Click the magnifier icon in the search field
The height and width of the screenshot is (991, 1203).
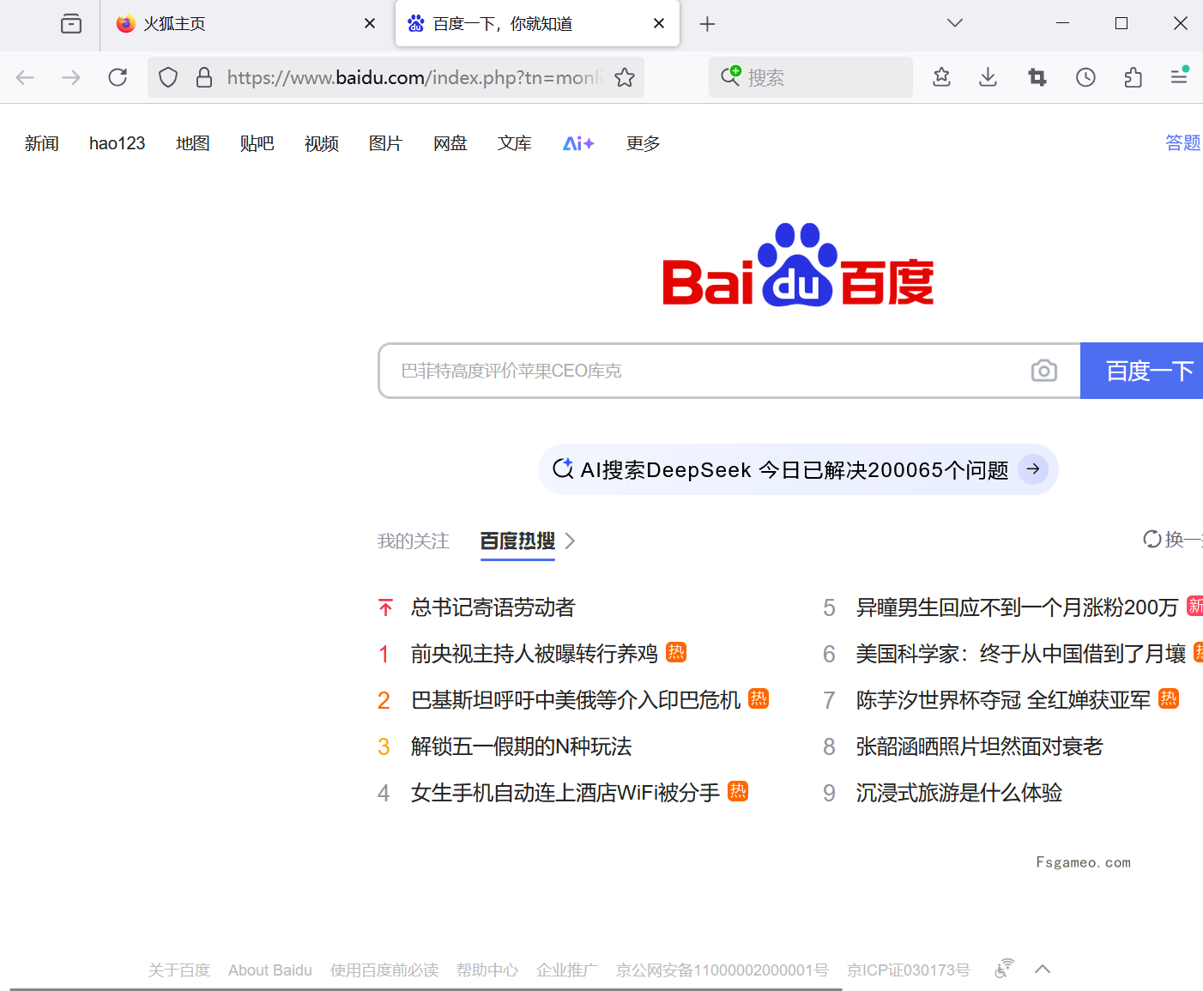[729, 76]
